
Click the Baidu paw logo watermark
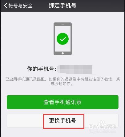point(102,125)
